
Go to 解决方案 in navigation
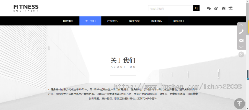134,21
